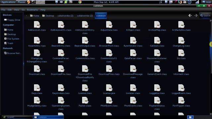Click the back navigation arrow
Viewport: 212px width, 119px height.
[x=190, y=16]
